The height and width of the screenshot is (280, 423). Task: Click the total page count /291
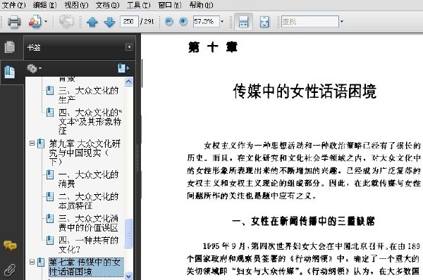tap(147, 22)
